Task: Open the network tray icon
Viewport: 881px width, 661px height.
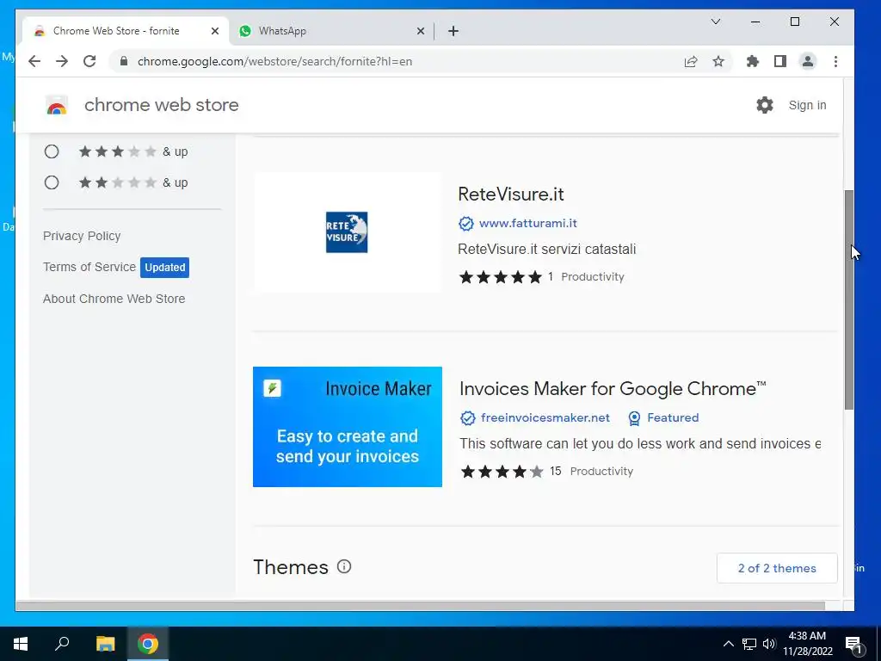Action: pos(749,644)
